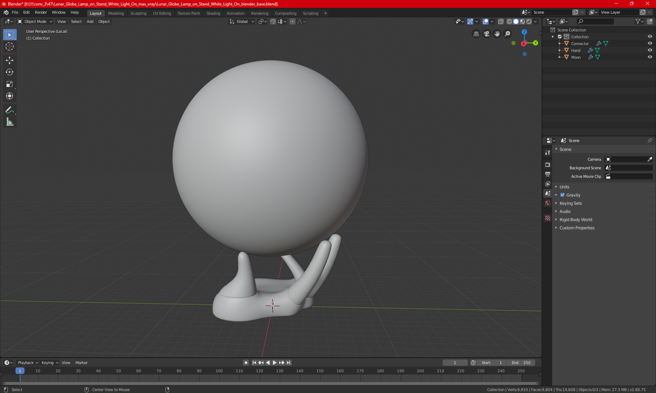Jump to the timeline end frame

click(289, 363)
